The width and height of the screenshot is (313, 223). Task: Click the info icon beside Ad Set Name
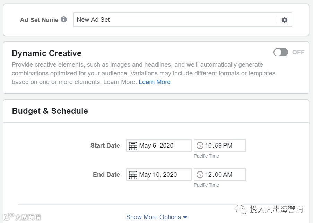(64, 19)
